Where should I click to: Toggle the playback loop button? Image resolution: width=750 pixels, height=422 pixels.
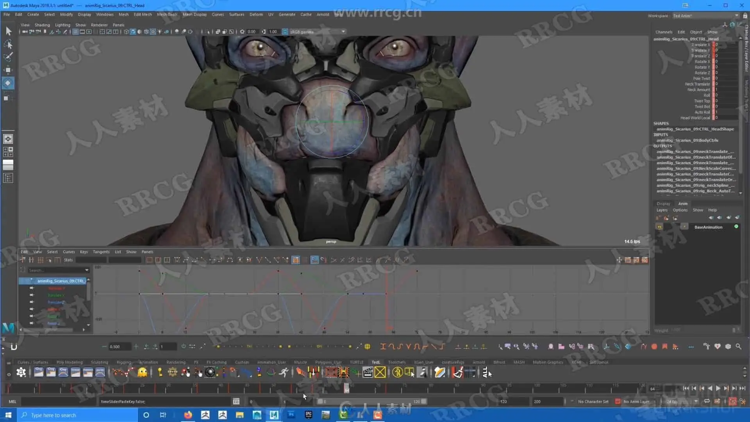pos(707,402)
